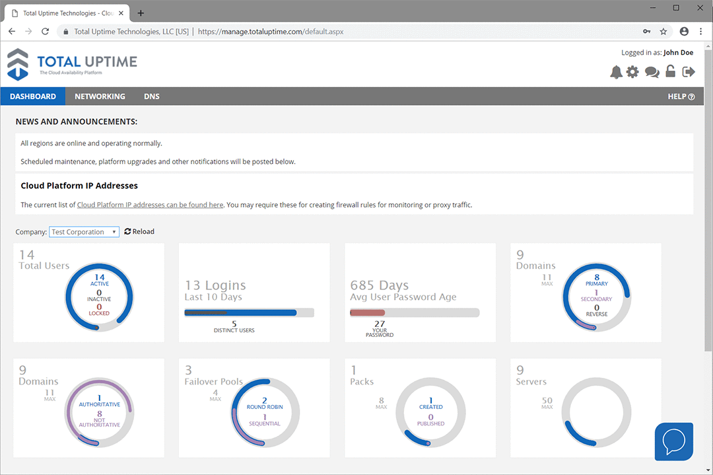Open the HELP section
Image resolution: width=713 pixels, height=475 pixels.
[x=681, y=96]
